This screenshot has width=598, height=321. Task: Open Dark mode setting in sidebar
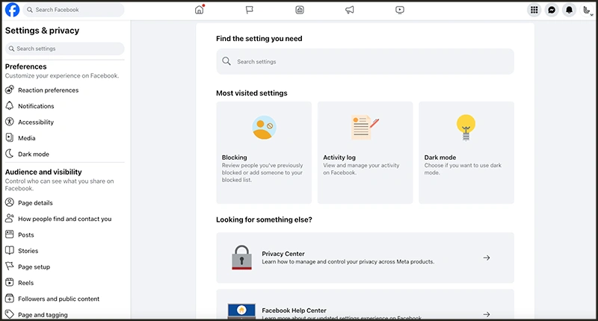pos(33,154)
